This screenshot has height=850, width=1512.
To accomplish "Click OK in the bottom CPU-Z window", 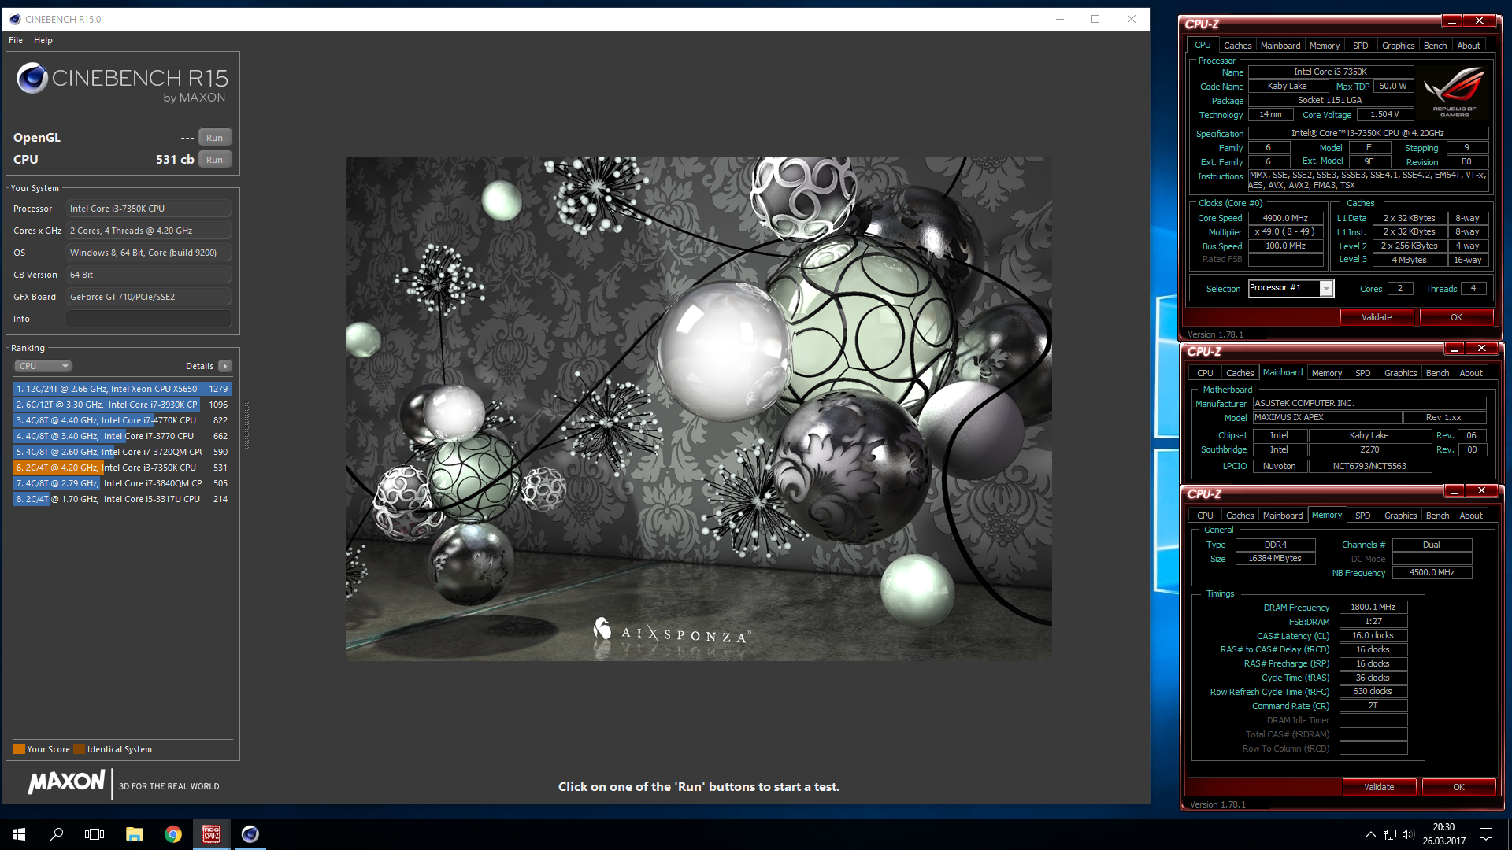I will [1458, 787].
